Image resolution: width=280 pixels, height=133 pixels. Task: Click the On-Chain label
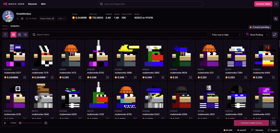point(33,19)
